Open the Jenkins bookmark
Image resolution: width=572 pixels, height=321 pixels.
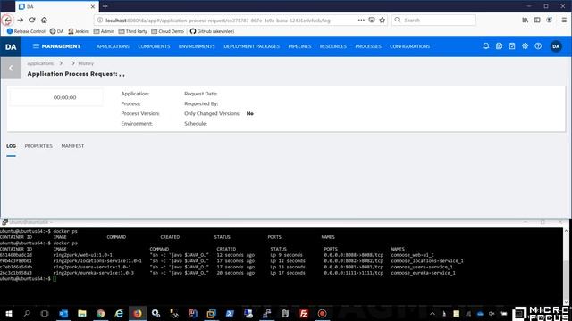point(79,31)
